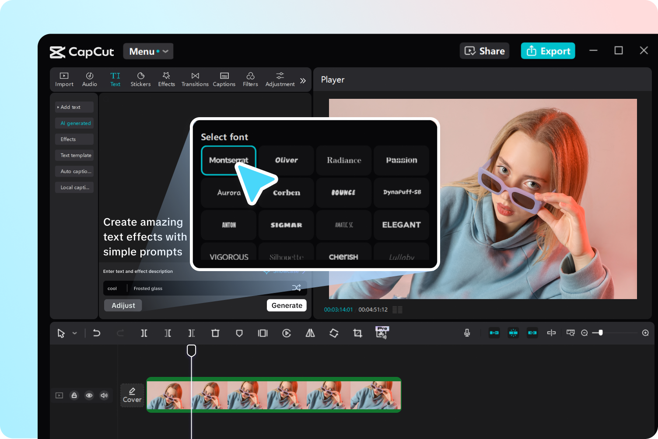Toggle the track lock icon

(74, 395)
